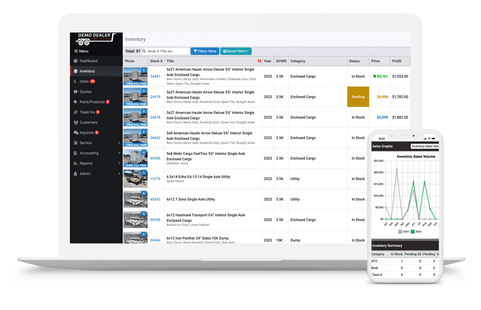
Task: Expand the Accounting submenu chevron
Action: 119,153
